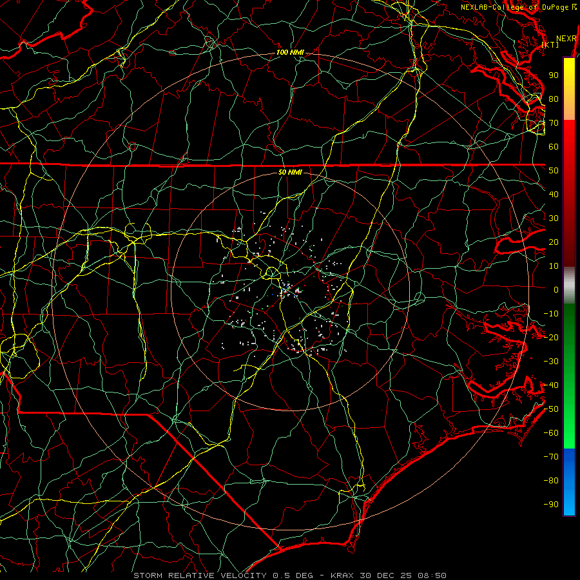
Task: Select the 10 kt scale value
Action: 554,266
